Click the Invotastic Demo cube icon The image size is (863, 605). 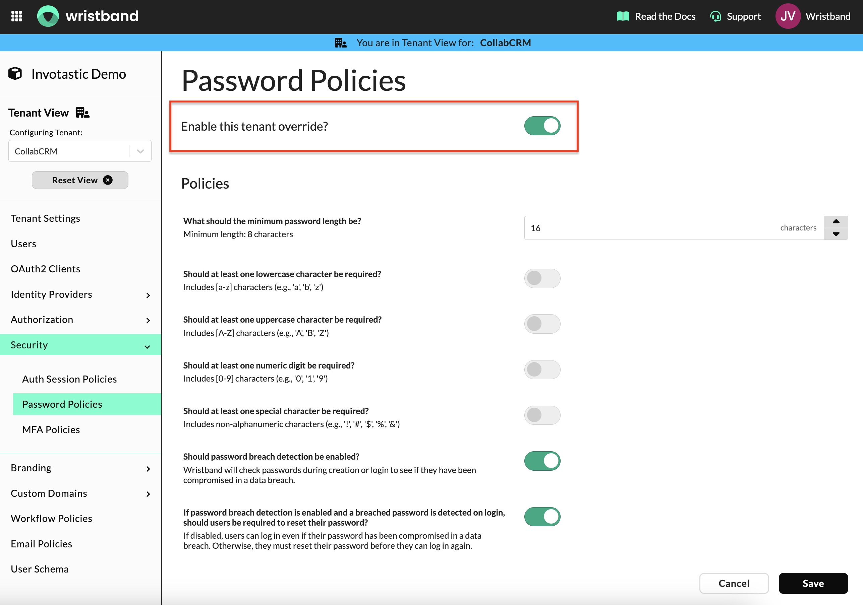[x=15, y=74]
